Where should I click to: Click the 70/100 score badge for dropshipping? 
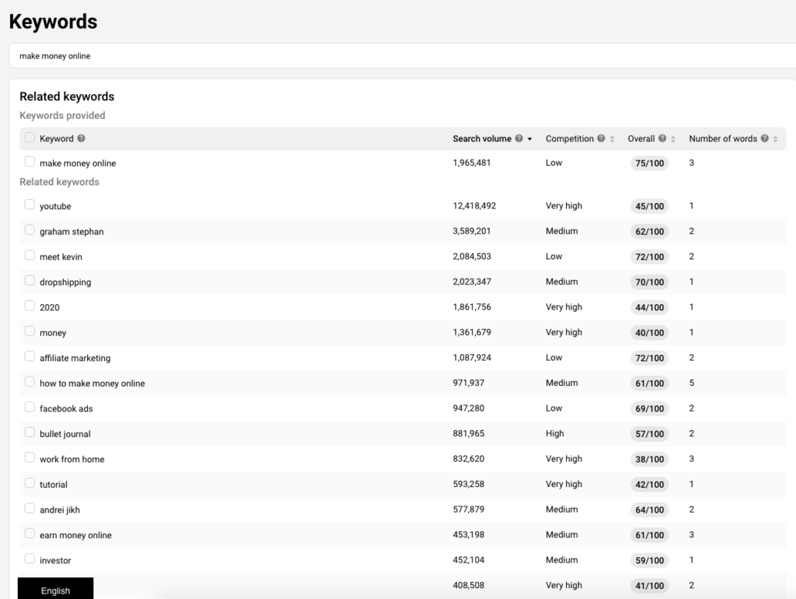(x=649, y=282)
